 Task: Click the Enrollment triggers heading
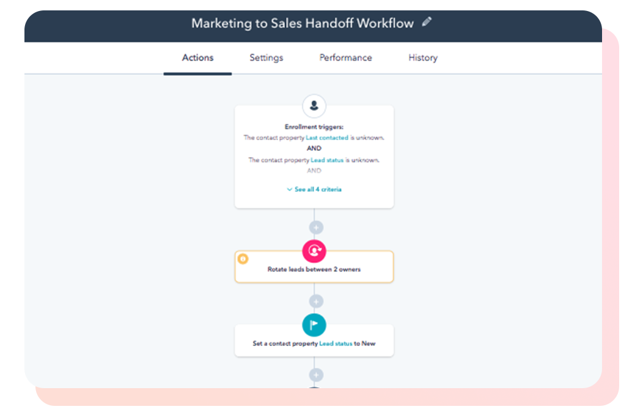click(x=314, y=127)
